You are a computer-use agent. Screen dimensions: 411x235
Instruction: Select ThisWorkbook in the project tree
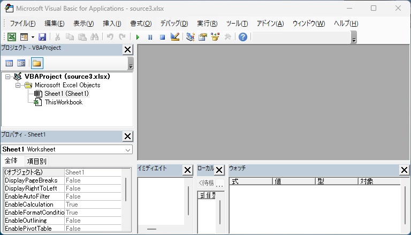tap(63, 102)
